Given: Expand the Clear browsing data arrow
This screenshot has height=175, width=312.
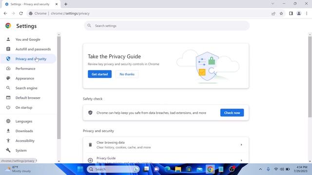Looking at the screenshot, I should click(241, 145).
